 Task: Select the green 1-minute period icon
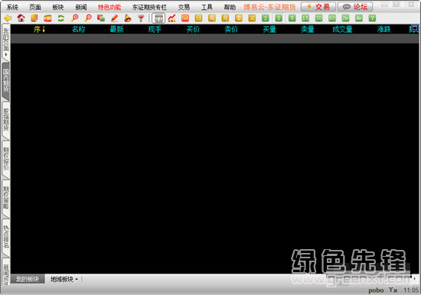pyautogui.click(x=266, y=18)
